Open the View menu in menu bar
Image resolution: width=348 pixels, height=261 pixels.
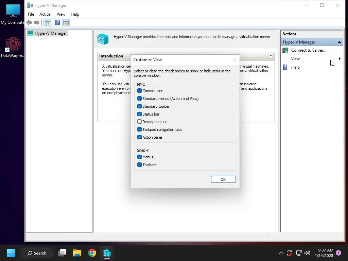[x=61, y=14]
